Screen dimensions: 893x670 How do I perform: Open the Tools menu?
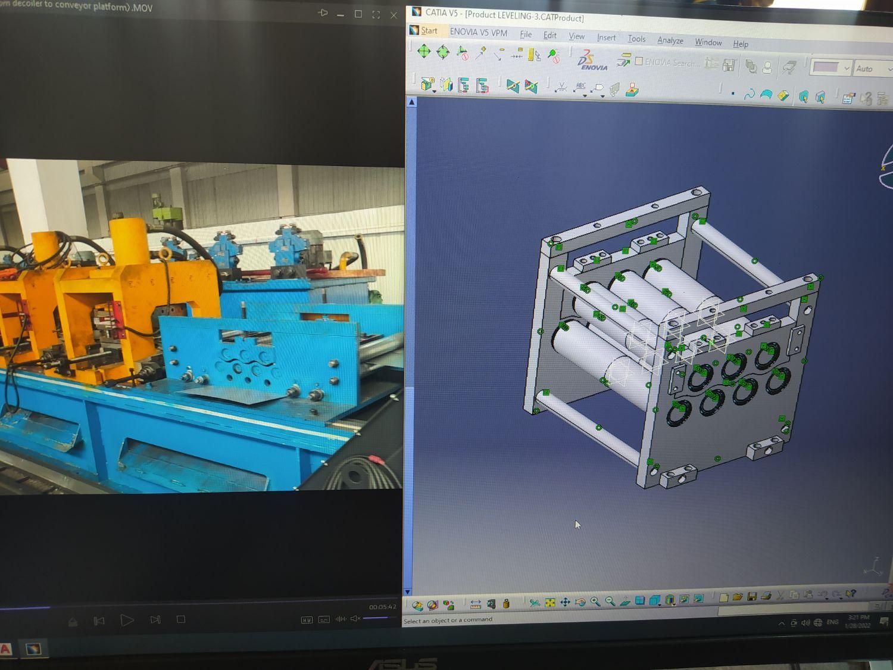[x=636, y=39]
